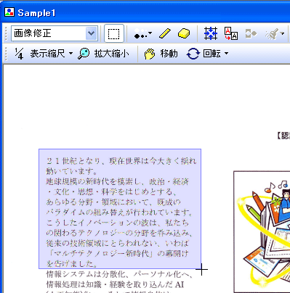
Task: Click the line starting 情報システムは分散化
Action: coord(120,274)
